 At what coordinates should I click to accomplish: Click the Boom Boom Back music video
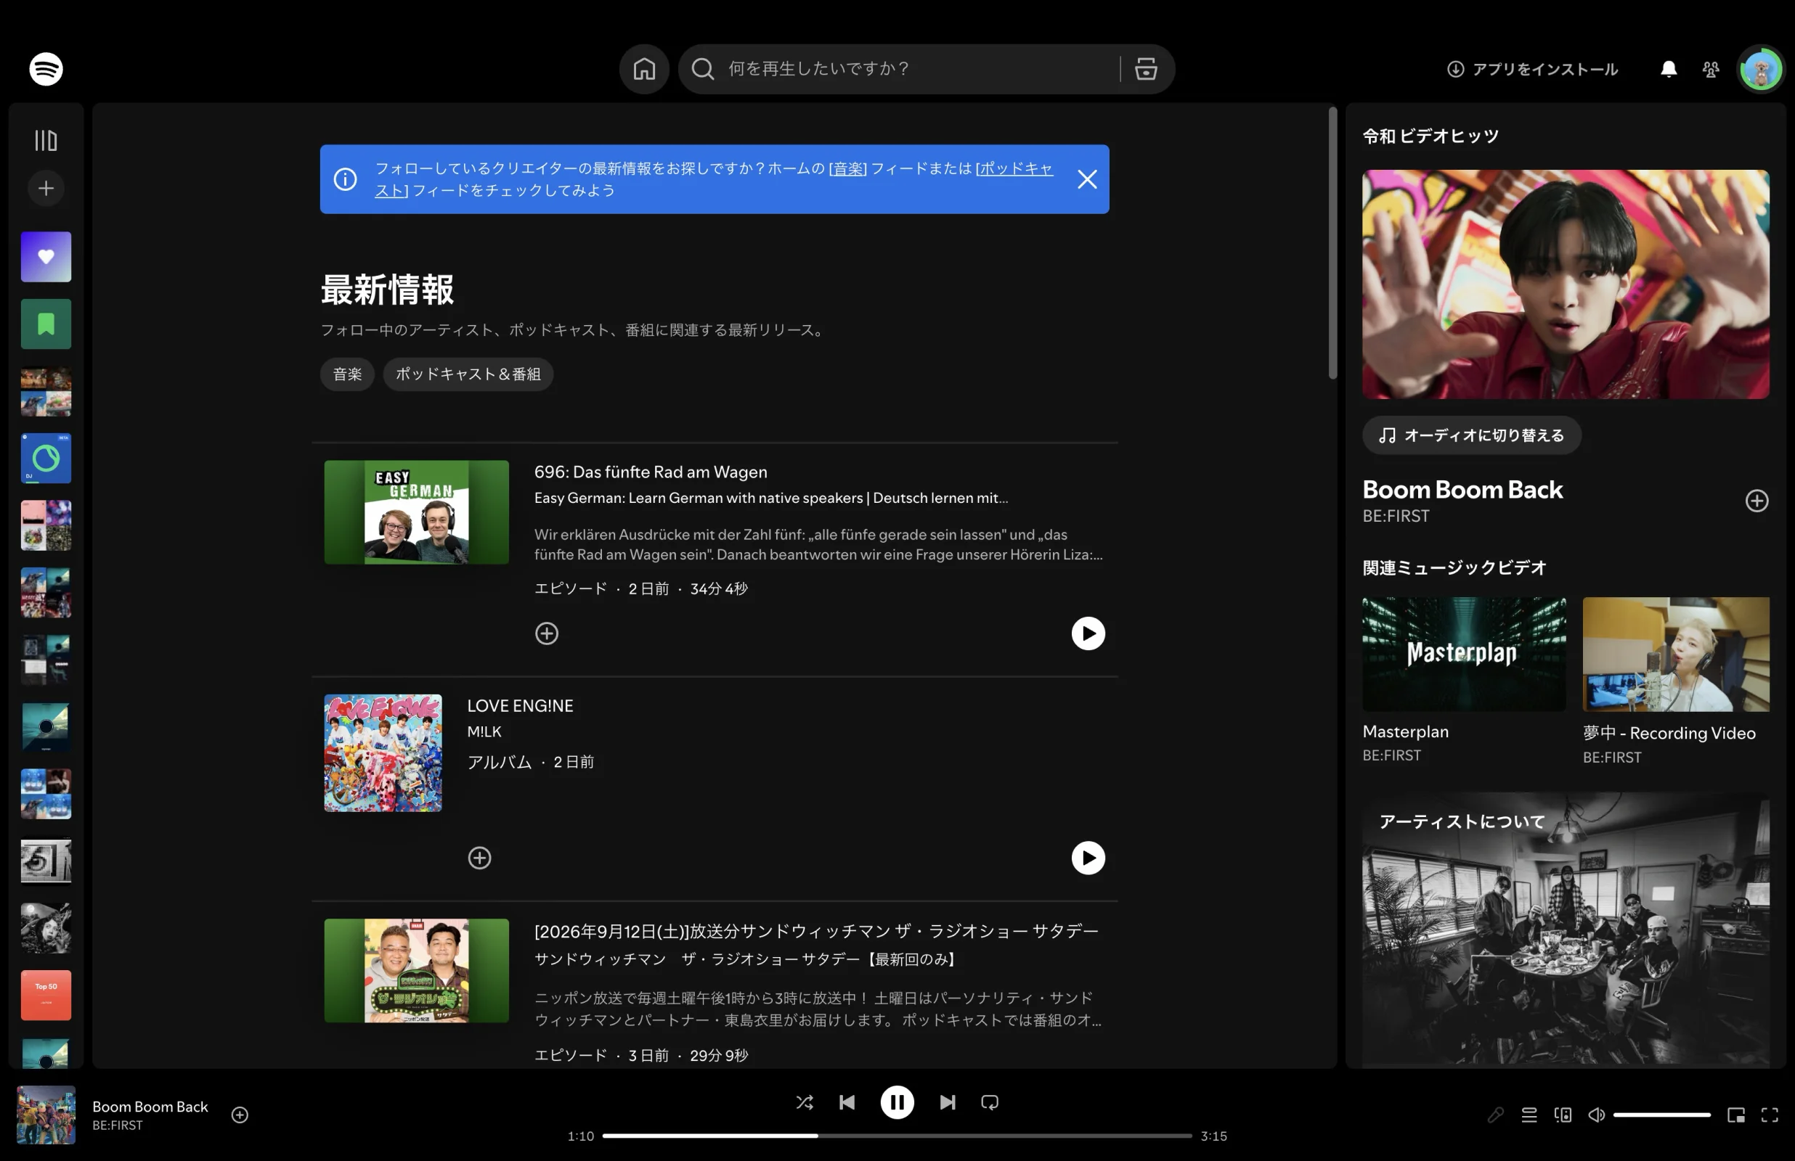1566,284
